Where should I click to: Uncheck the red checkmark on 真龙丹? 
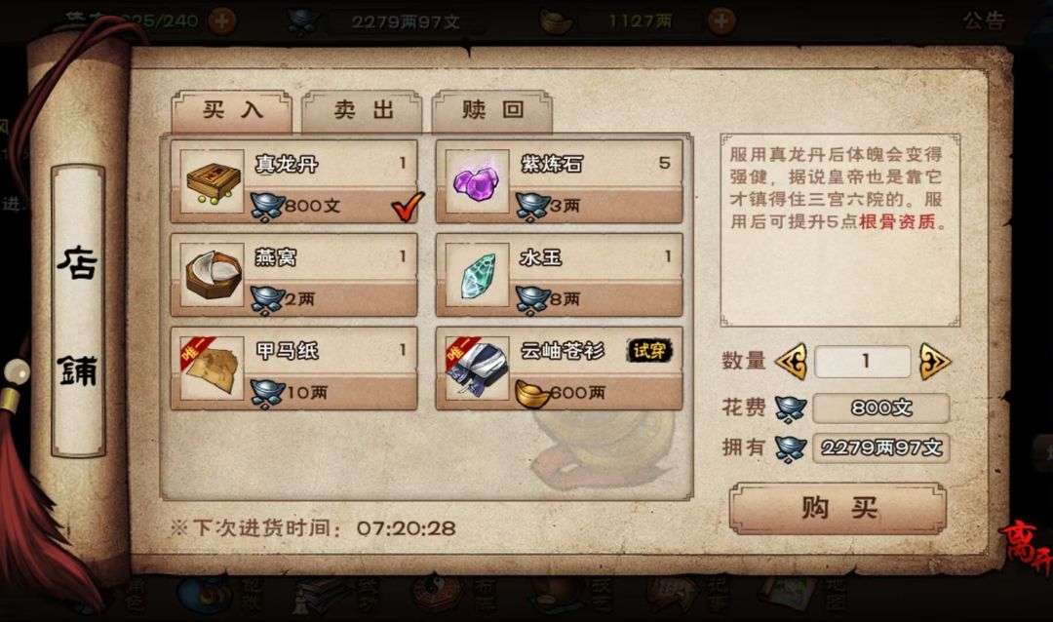point(408,206)
